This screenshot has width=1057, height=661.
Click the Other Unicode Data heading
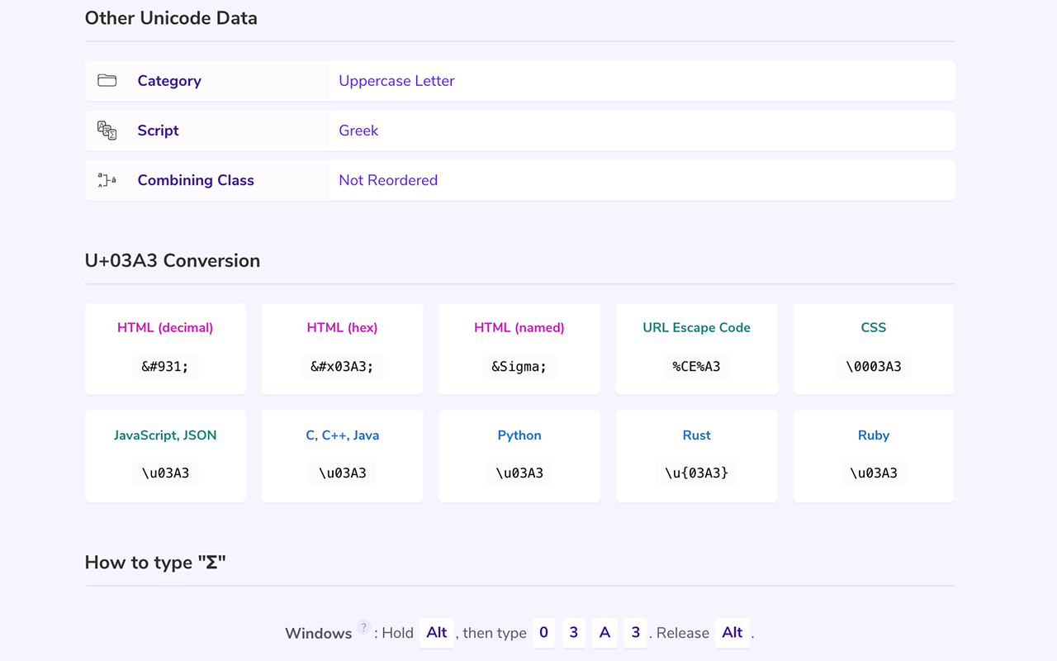(171, 18)
